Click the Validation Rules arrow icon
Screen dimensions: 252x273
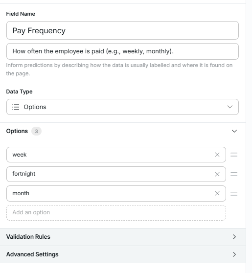coord(234,237)
